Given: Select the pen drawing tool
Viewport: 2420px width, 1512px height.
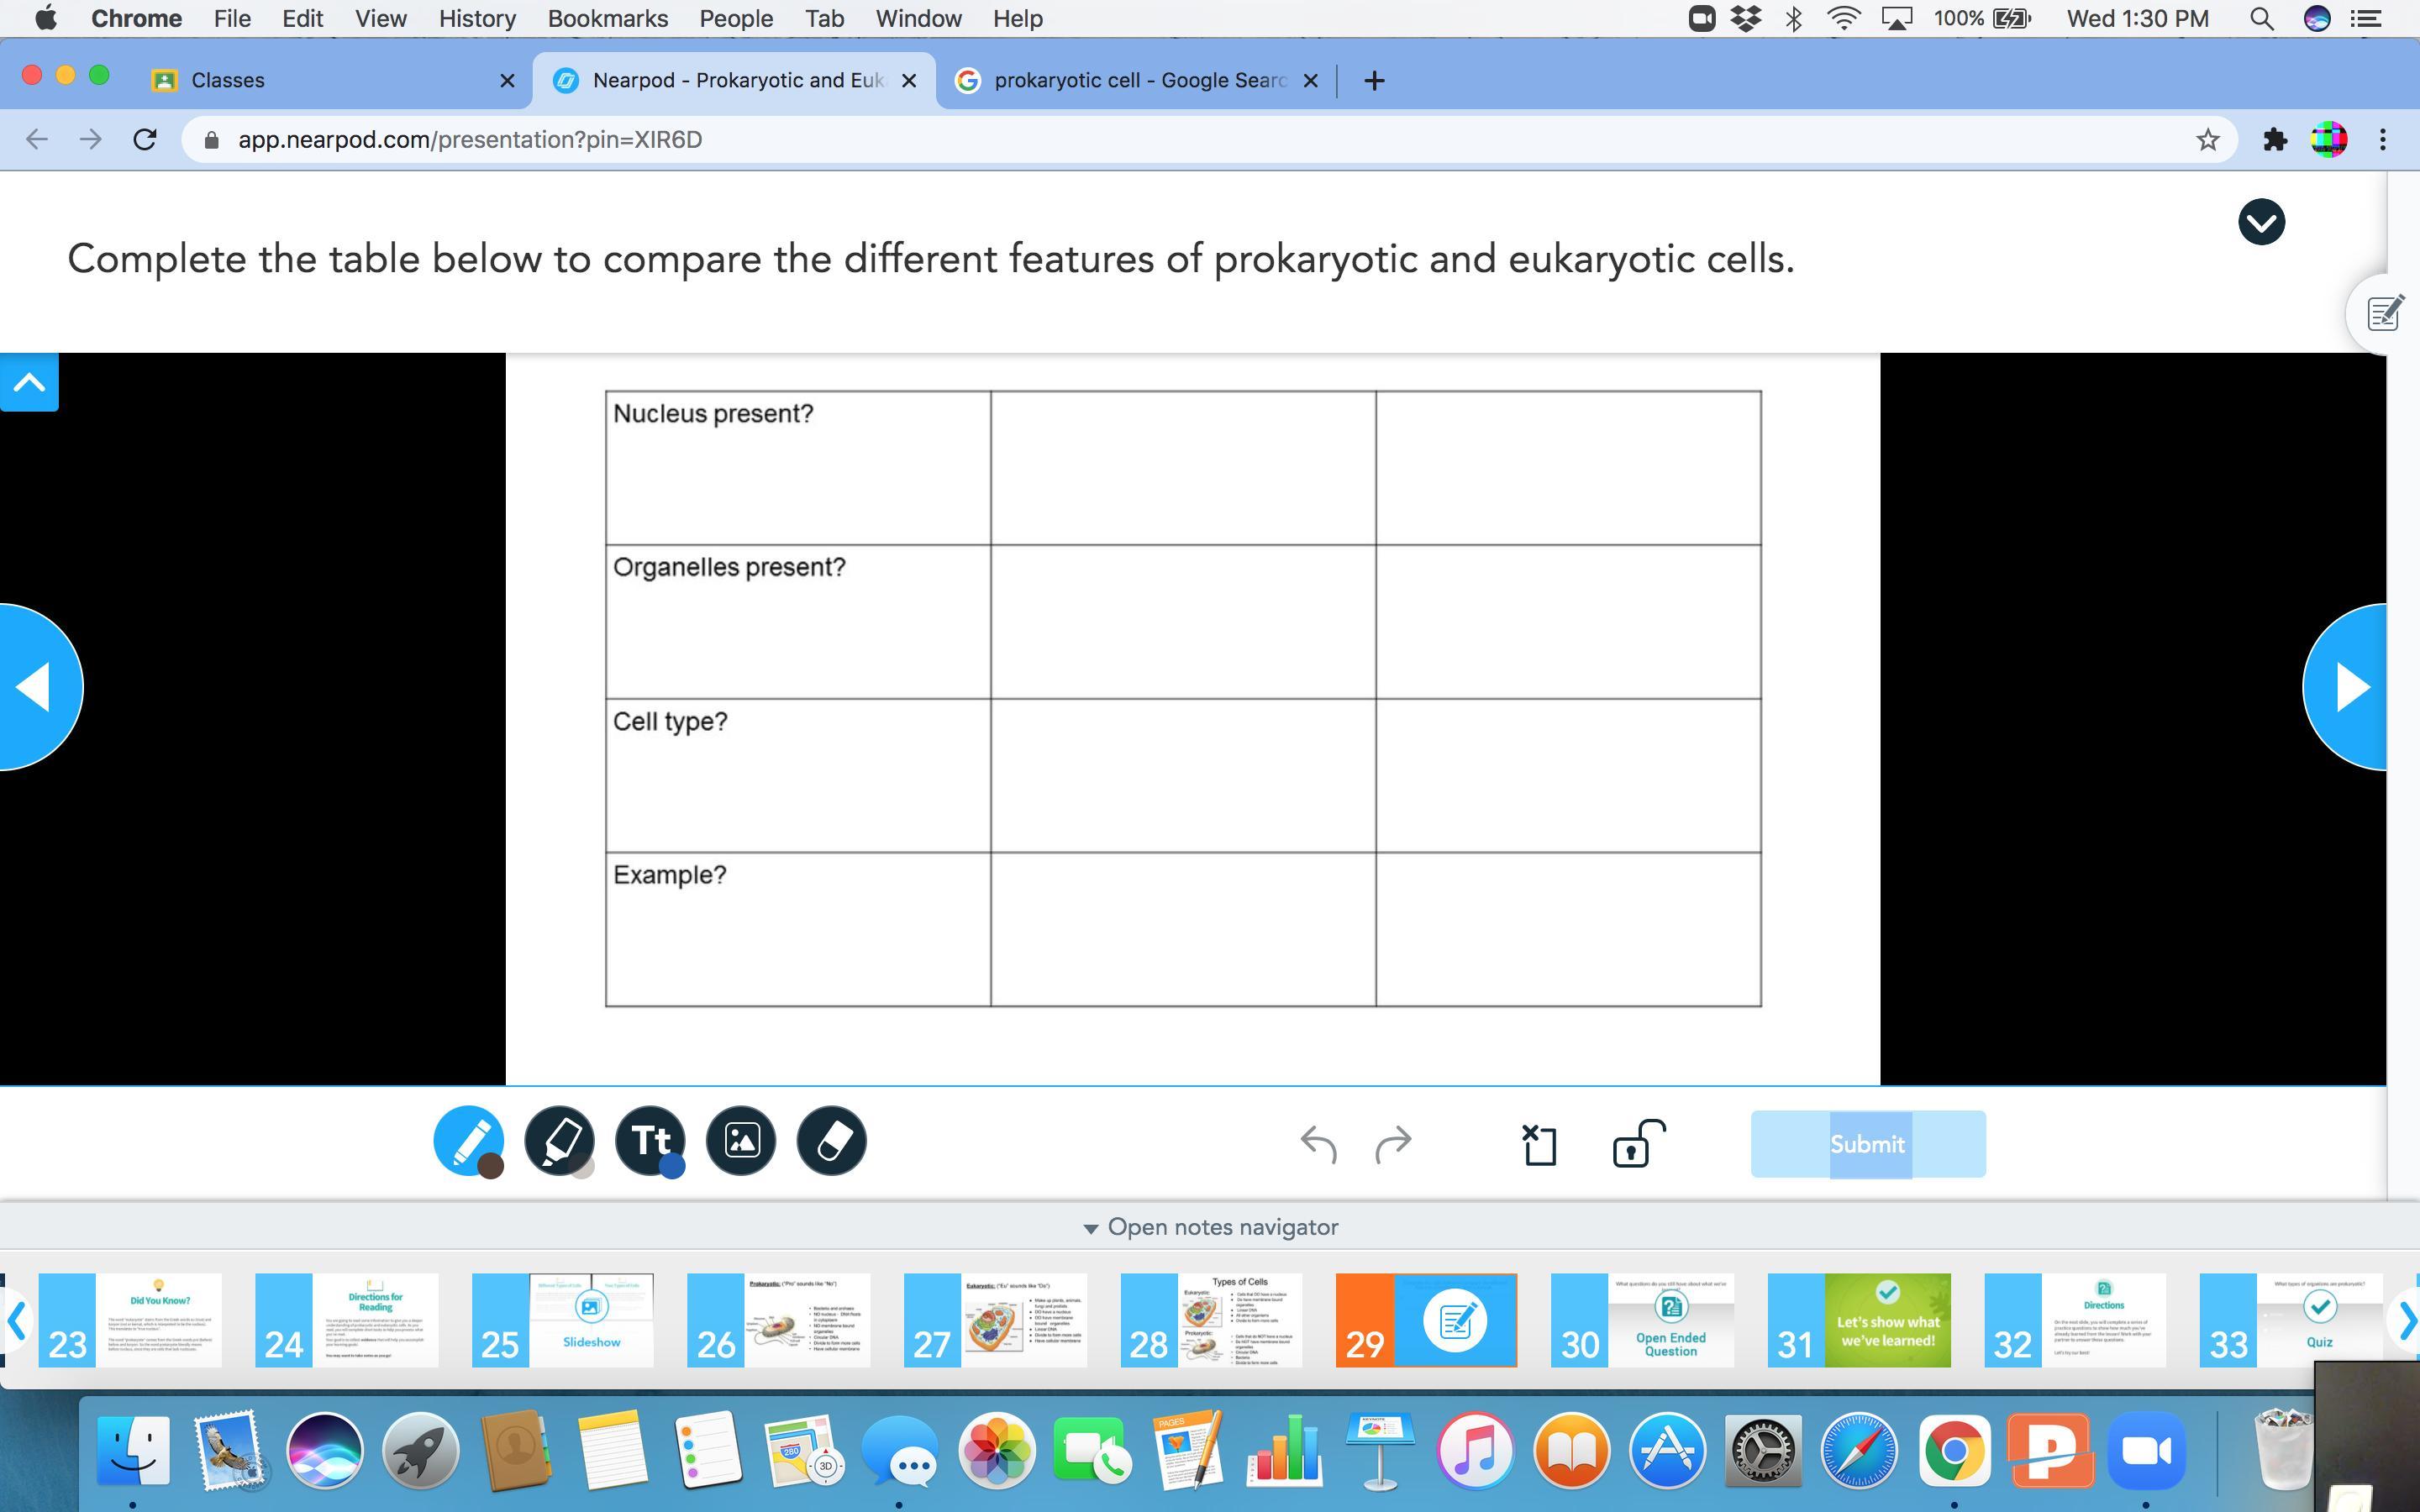Looking at the screenshot, I should coord(466,1139).
